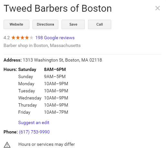This screenshot has height=150, width=166.
Task: Open the Website button
Action: (16, 24)
